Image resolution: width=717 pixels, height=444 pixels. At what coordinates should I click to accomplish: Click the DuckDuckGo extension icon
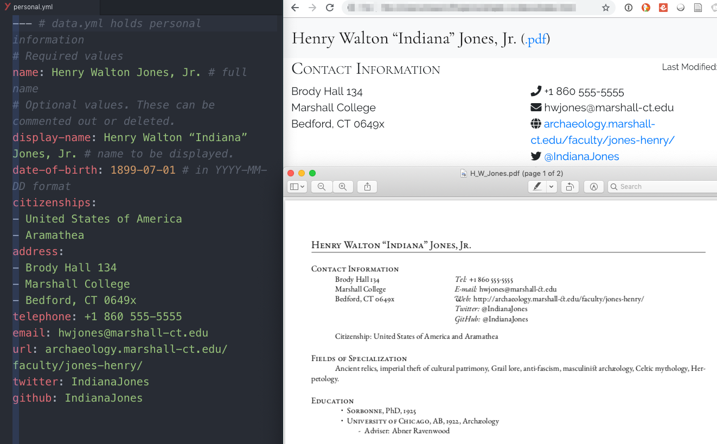[x=645, y=8]
